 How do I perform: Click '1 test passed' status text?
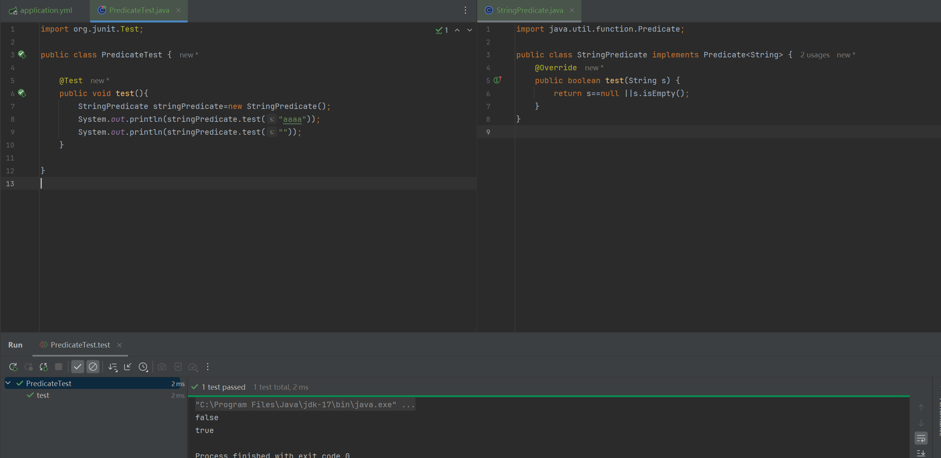point(223,387)
